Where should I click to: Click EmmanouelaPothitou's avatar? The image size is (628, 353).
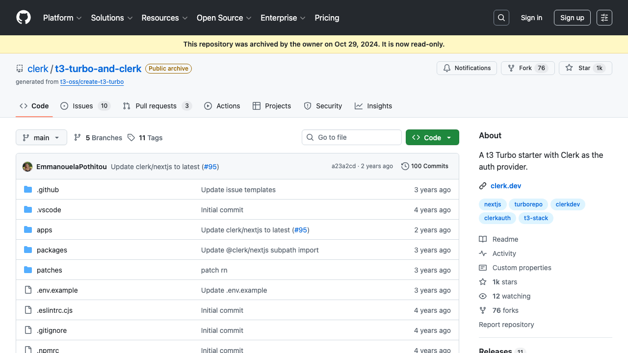point(27,167)
